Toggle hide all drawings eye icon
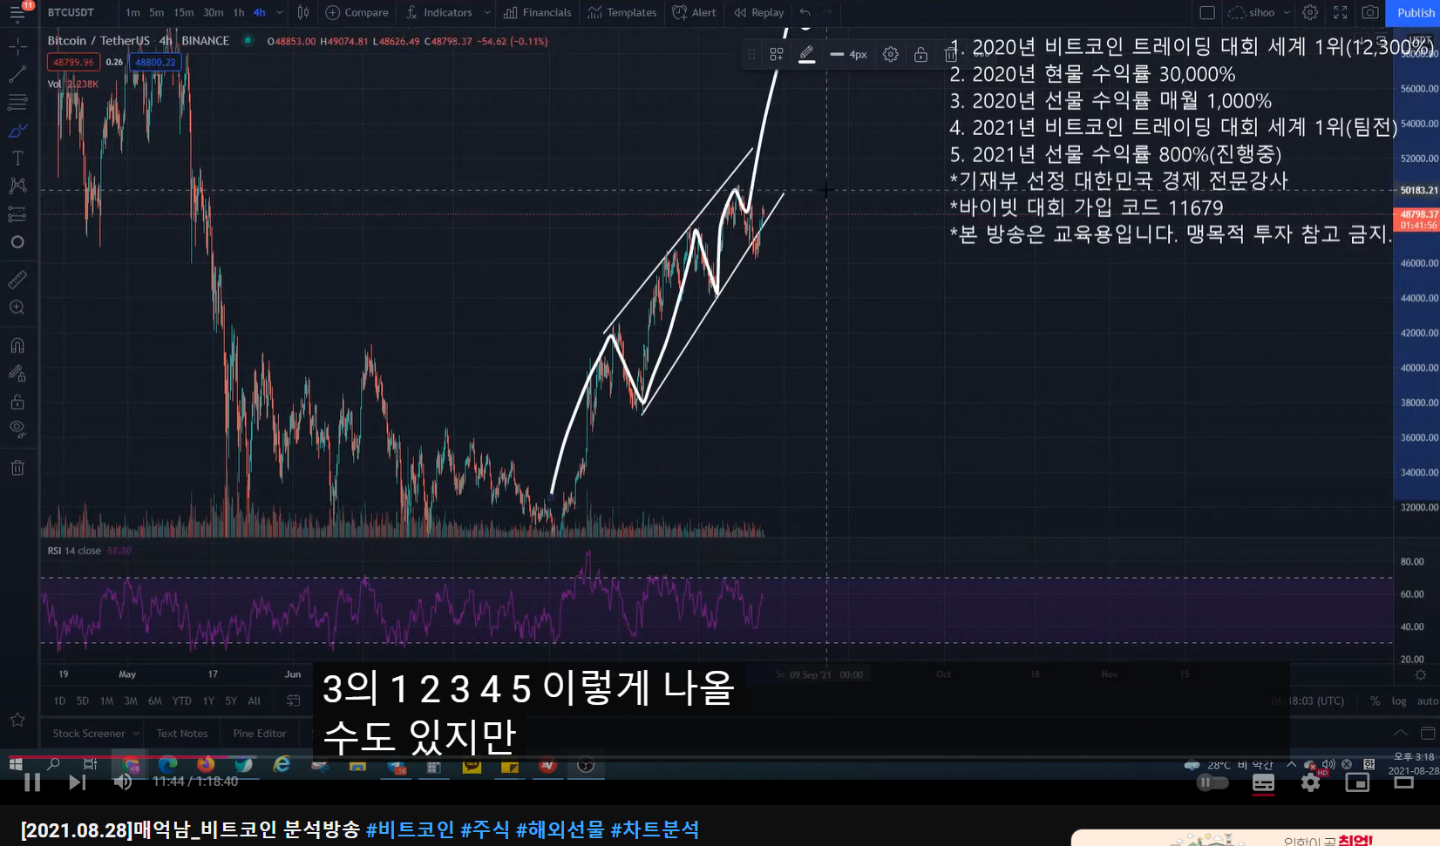Viewport: 1440px width, 846px height. pyautogui.click(x=17, y=429)
